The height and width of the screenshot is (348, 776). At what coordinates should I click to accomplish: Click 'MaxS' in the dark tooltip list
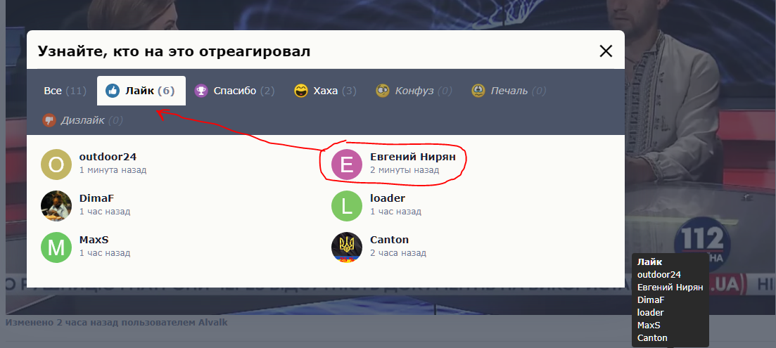649,326
